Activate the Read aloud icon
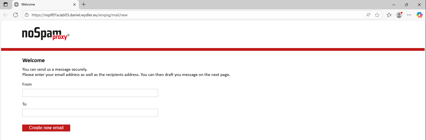This screenshot has width=426, height=140. tap(368, 15)
